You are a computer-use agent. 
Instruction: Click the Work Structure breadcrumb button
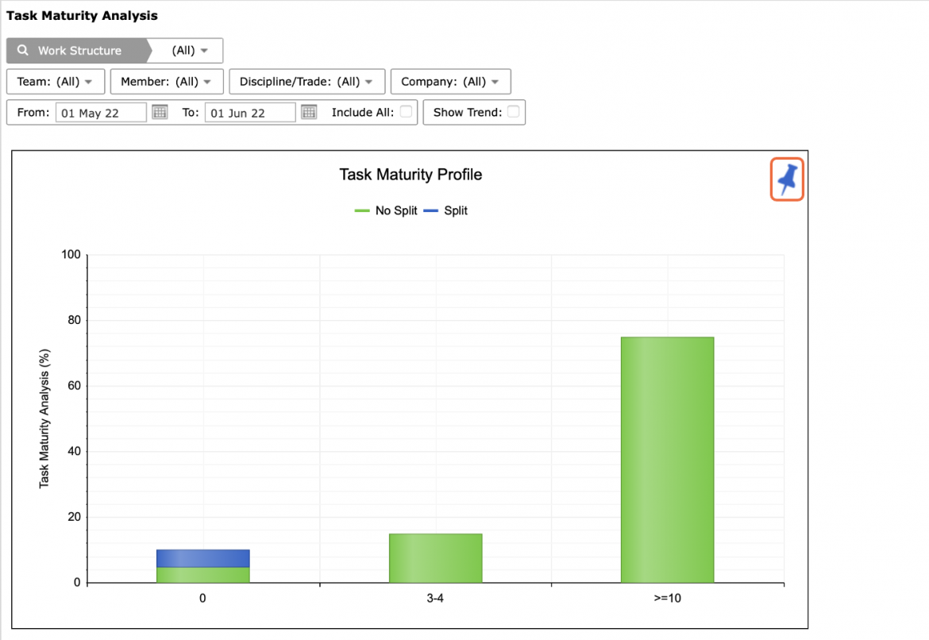[78, 50]
